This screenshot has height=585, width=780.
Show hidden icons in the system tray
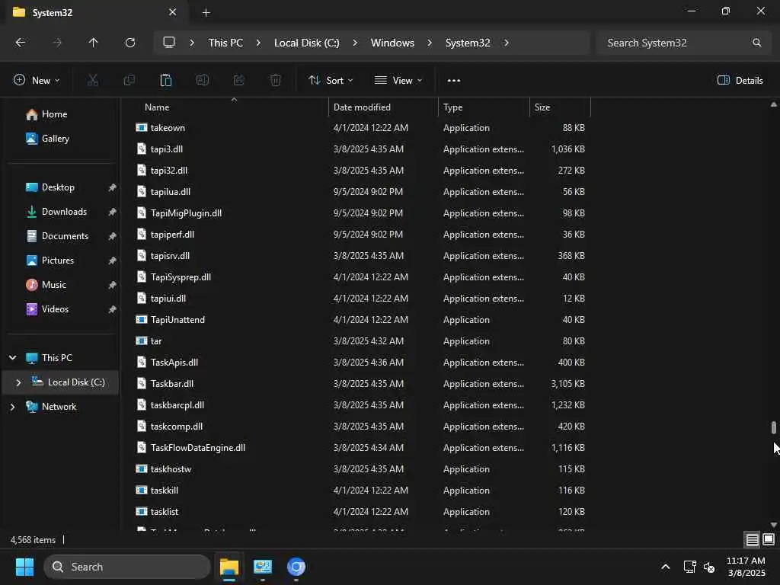coord(666,567)
